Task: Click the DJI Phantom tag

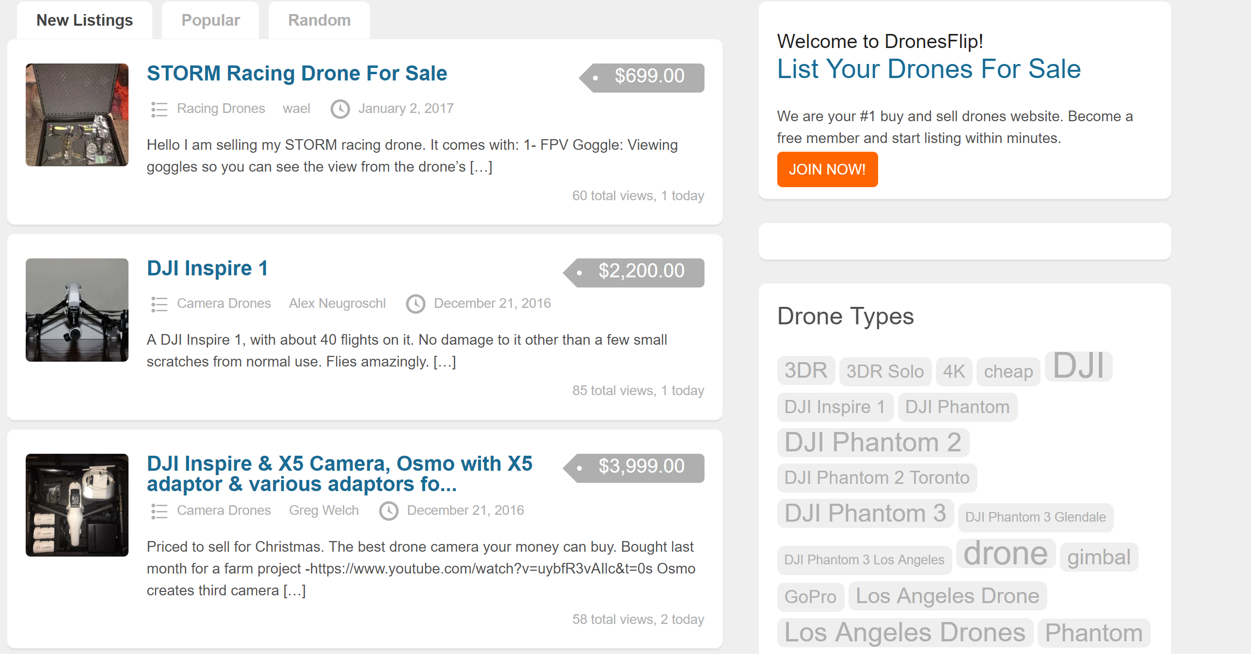Action: pos(957,407)
